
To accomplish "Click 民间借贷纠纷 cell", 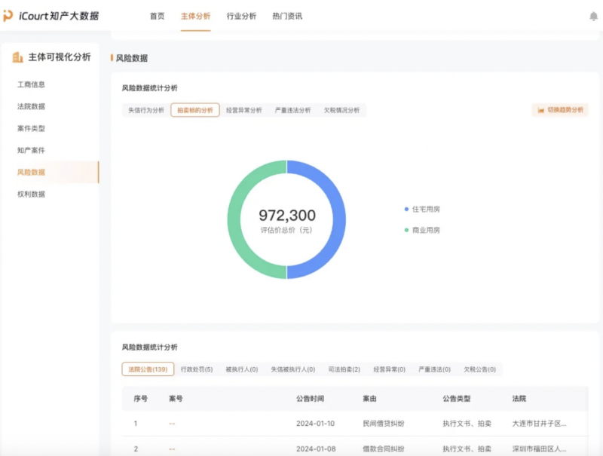I will click(384, 424).
